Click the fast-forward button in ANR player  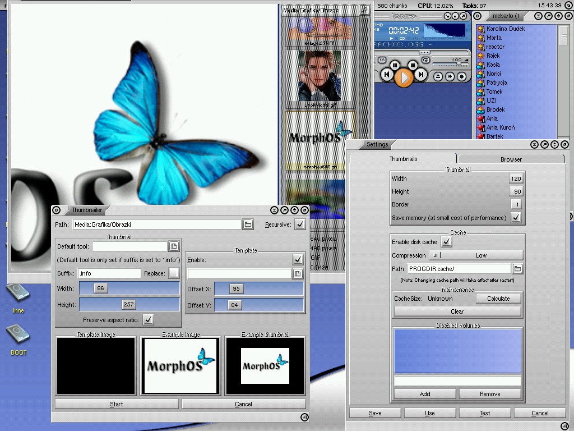(450, 76)
